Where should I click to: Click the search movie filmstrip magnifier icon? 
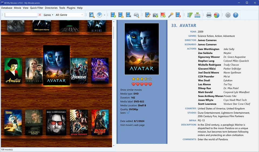pyautogui.click(x=92, y=15)
